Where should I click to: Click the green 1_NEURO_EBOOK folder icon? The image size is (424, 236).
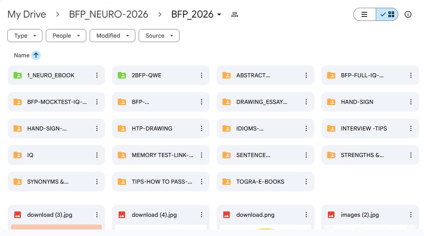click(18, 75)
